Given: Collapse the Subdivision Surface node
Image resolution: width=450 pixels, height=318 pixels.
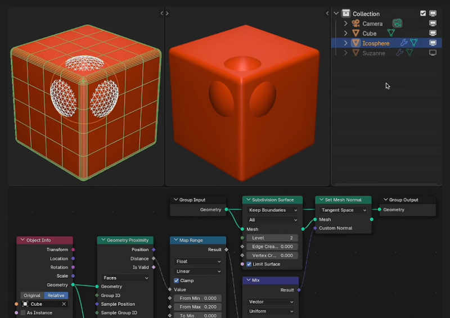Looking at the screenshot, I should click(248, 200).
